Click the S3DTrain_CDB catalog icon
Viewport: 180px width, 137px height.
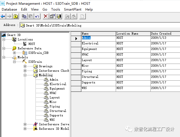point(25,53)
